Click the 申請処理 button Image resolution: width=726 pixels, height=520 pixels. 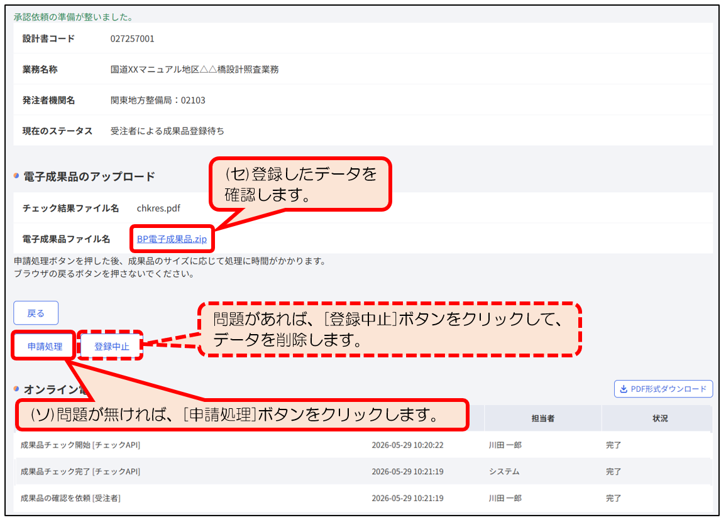(45, 346)
